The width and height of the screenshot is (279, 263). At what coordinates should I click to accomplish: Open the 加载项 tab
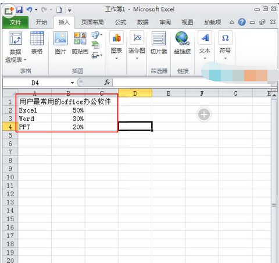point(213,22)
